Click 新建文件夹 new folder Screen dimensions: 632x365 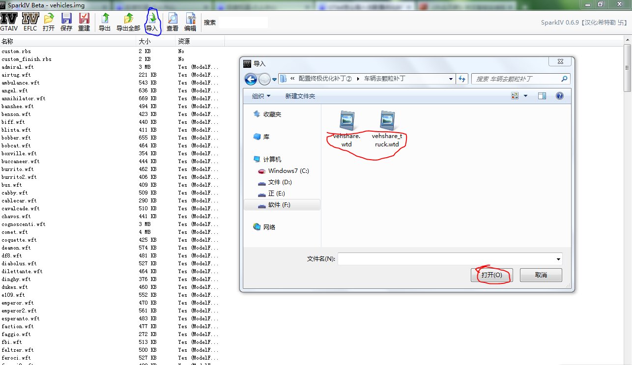tap(300, 96)
